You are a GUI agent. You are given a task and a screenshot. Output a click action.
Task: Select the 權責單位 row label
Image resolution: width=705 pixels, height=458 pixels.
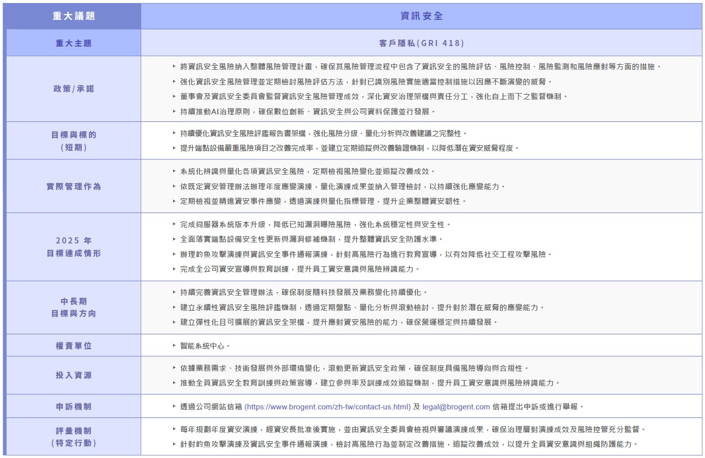click(74, 346)
